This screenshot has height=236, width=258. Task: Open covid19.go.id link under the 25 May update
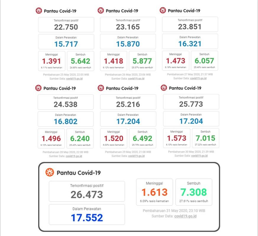point(74,79)
